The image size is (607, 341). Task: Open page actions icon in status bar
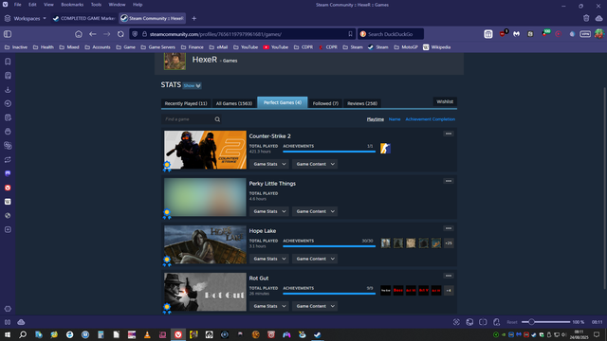[497, 322]
